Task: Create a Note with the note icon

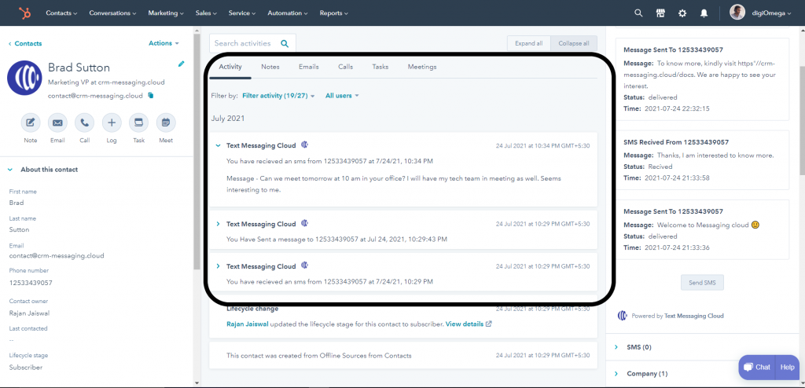Action: click(31, 123)
